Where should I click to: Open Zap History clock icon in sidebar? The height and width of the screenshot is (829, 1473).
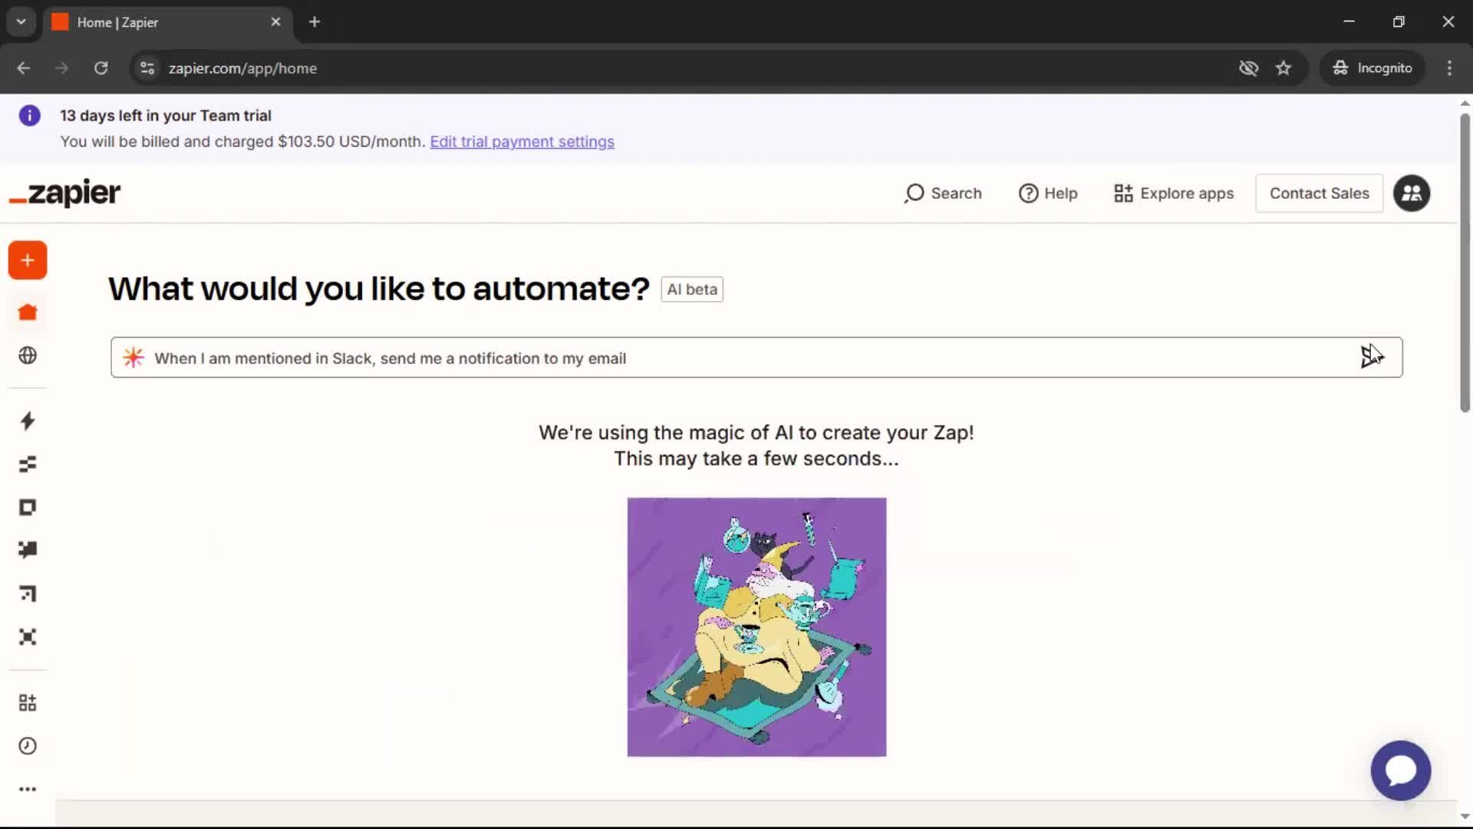tap(28, 746)
